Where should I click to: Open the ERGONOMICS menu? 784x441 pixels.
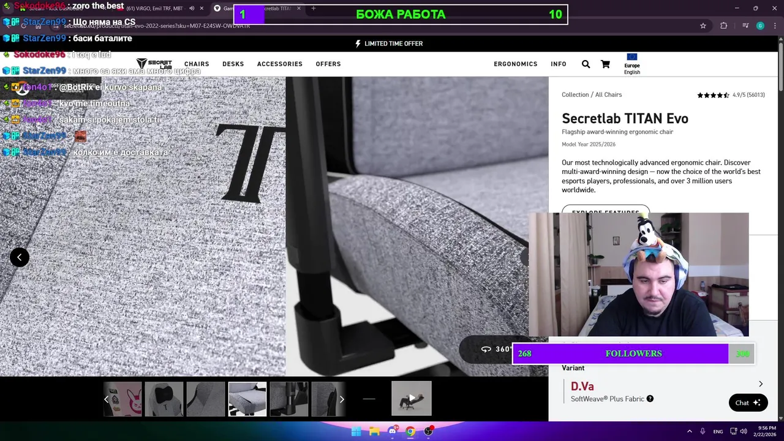[516, 64]
